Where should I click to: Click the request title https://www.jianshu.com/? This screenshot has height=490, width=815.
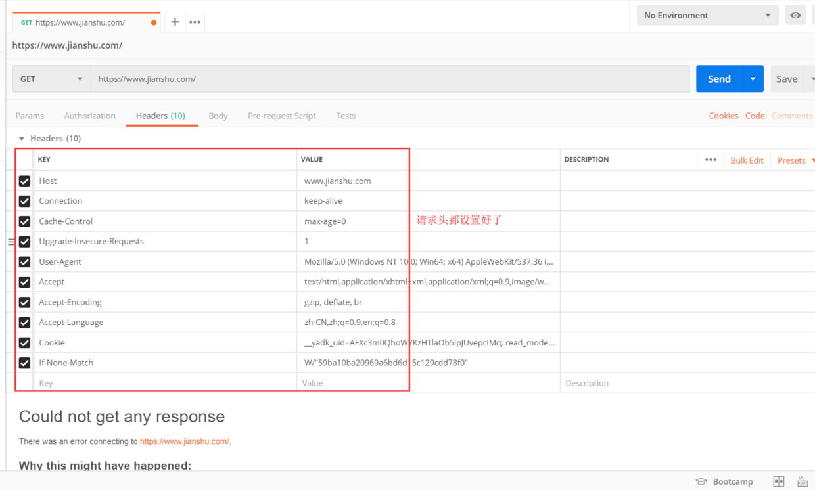pos(67,45)
